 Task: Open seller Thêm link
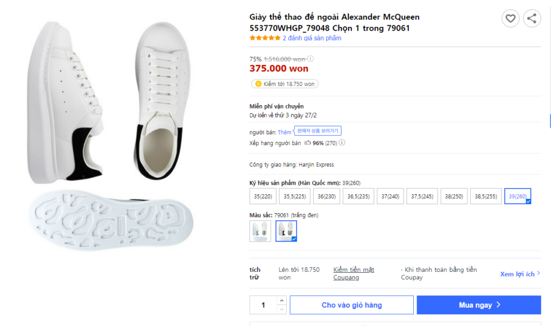(285, 132)
